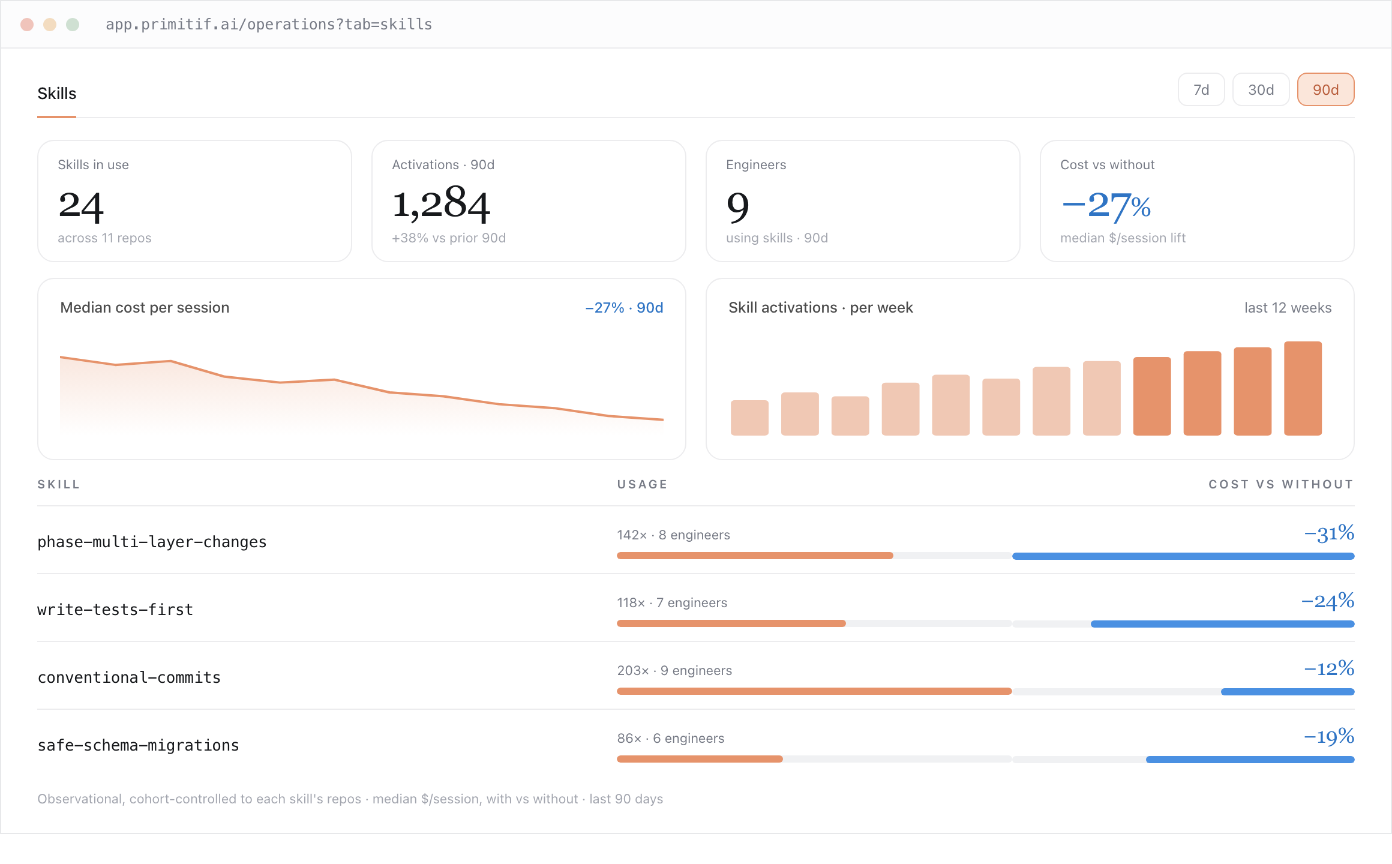Open the Skills tab
The height and width of the screenshot is (864, 1392).
(57, 94)
